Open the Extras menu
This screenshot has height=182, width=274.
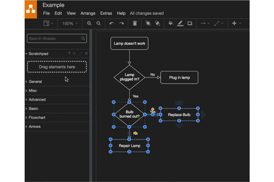(106, 13)
